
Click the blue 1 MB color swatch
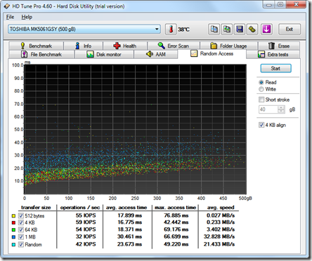[13, 237]
